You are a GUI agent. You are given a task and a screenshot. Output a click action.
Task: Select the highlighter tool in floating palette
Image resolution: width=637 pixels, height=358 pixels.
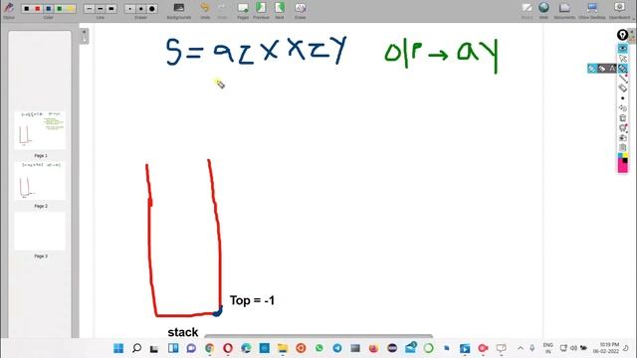622,69
